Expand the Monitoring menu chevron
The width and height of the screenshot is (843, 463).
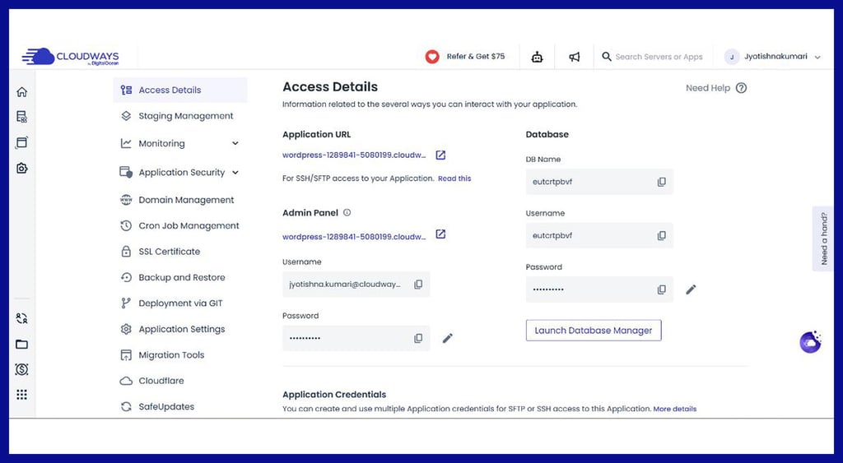click(x=235, y=143)
